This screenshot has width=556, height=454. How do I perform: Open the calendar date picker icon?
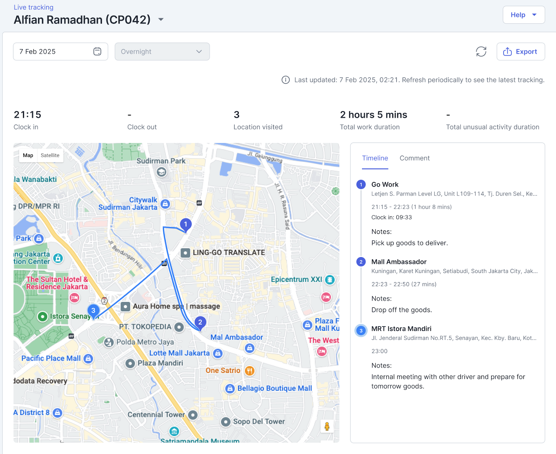coord(97,51)
